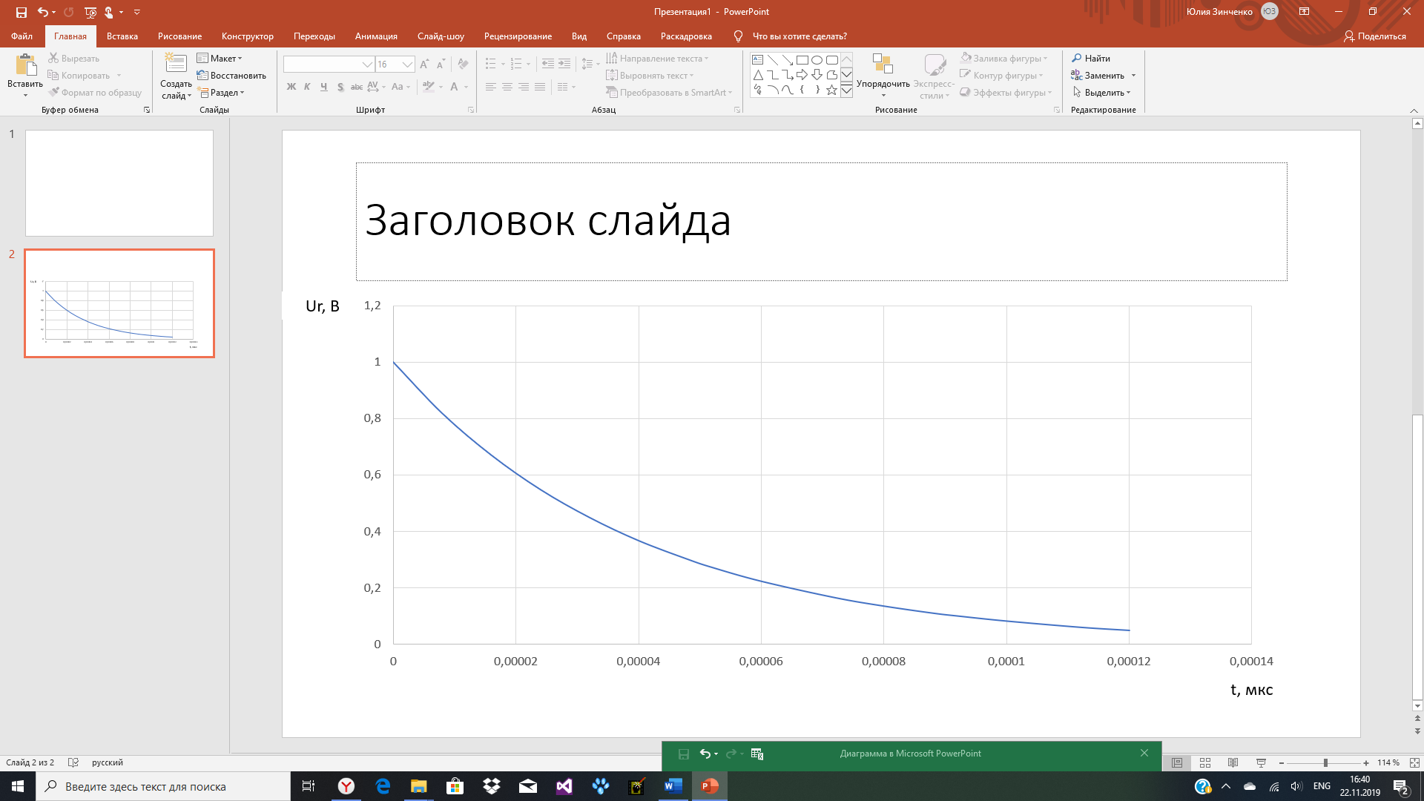
Task: Click save icon in green chart data bar
Action: (x=684, y=754)
